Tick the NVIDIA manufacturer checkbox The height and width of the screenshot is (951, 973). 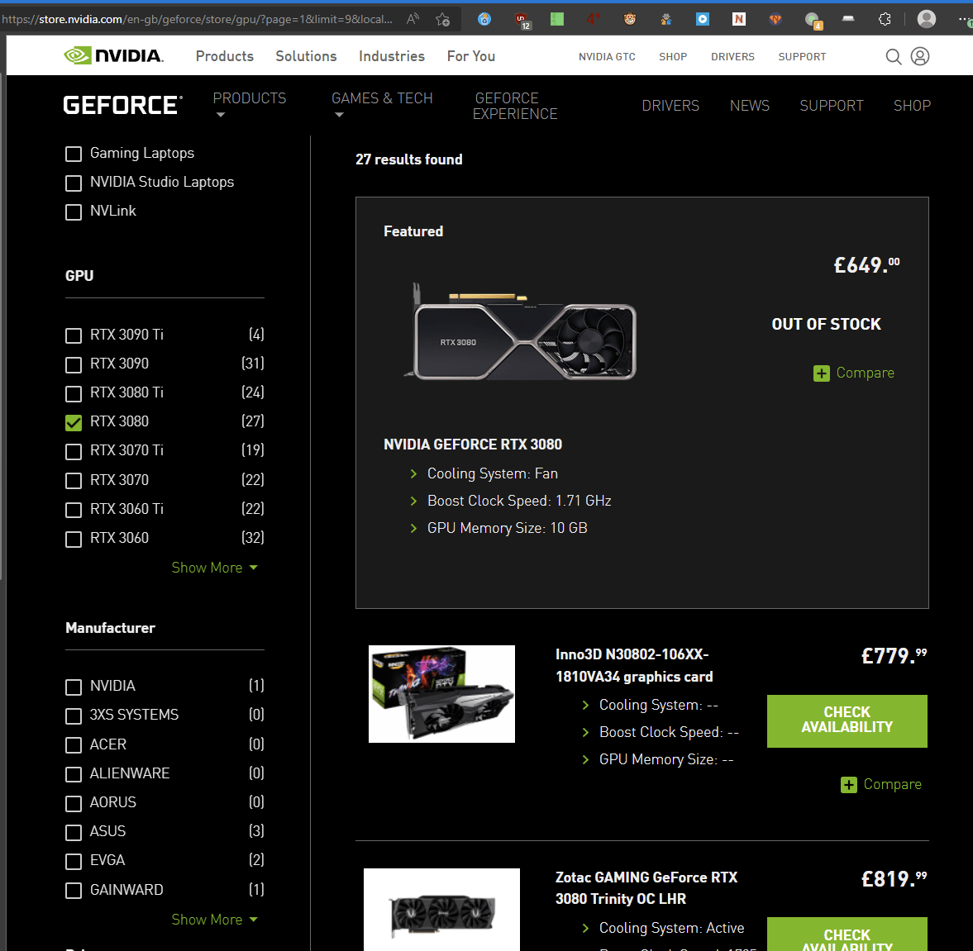(x=74, y=687)
